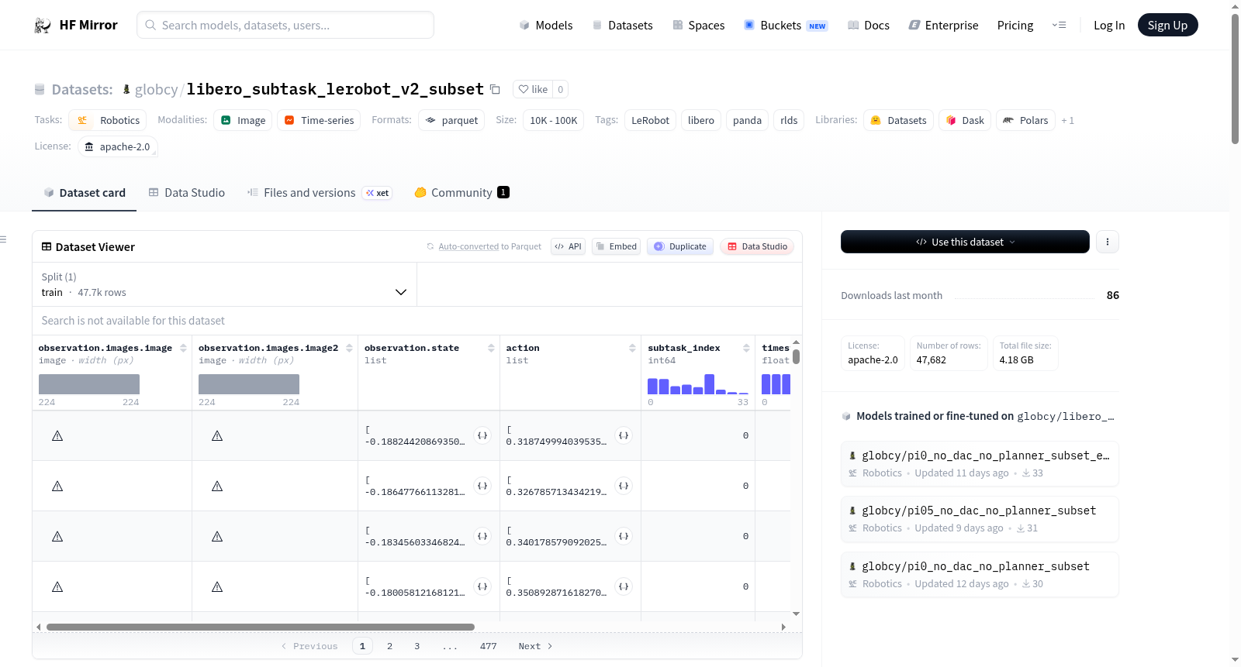Sort by the action column
Image resolution: width=1241 pixels, height=667 pixels.
(632, 348)
